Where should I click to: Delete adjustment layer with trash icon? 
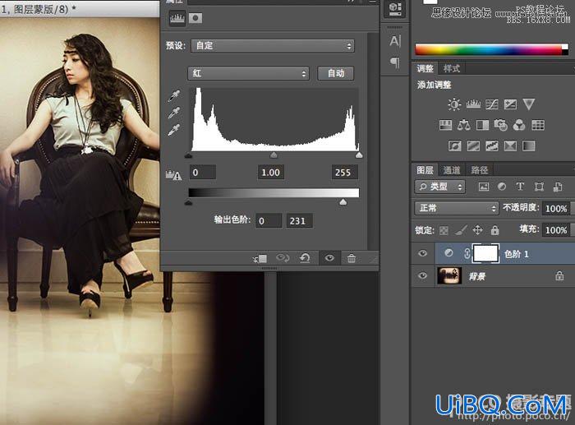[x=352, y=258]
